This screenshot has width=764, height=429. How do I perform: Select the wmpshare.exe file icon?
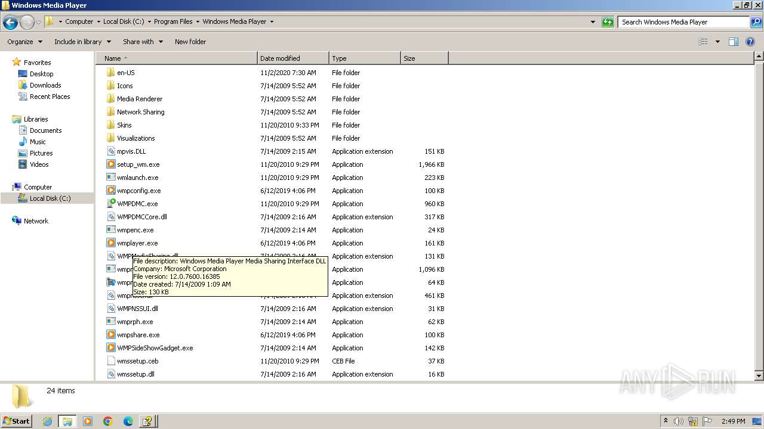coord(111,335)
